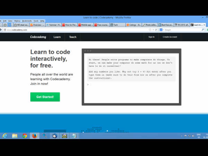Switch to the Listings tab
The image size is (208, 156).
pyautogui.click(x=134, y=25)
